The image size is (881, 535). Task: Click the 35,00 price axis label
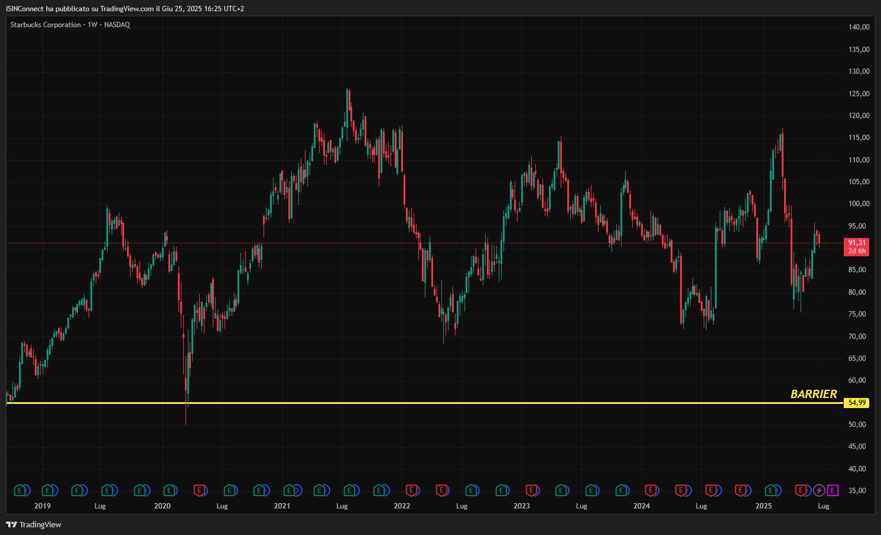tap(857, 491)
